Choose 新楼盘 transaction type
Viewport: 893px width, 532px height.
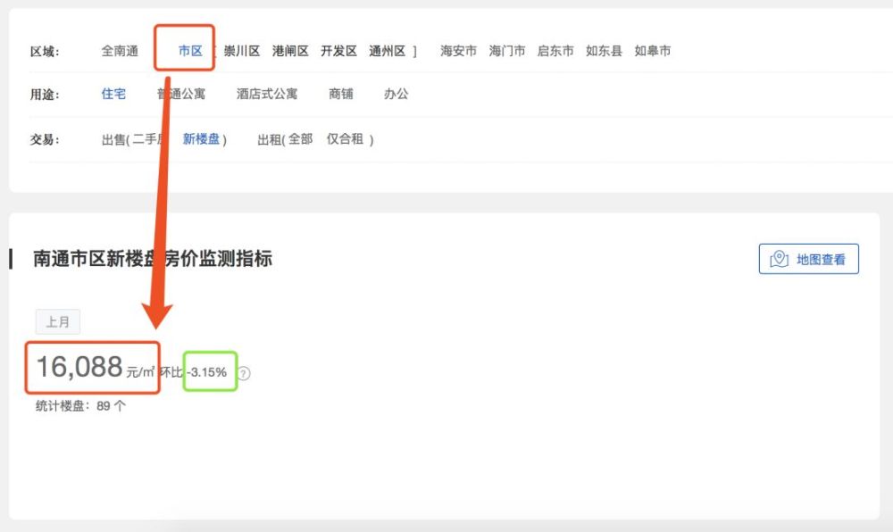[201, 139]
